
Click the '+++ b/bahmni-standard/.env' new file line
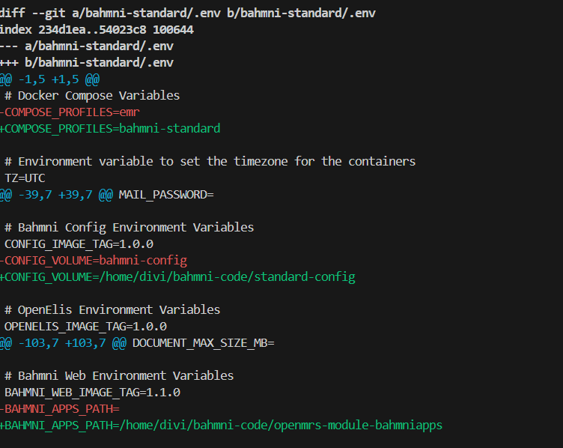[x=86, y=62]
